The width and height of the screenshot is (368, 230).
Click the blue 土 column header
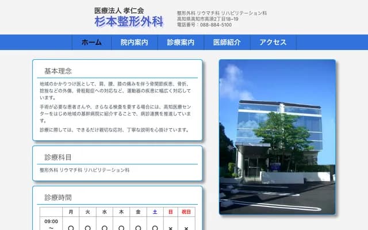coord(155,212)
